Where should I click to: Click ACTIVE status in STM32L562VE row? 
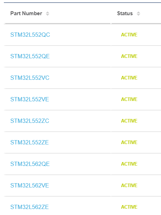(x=129, y=185)
